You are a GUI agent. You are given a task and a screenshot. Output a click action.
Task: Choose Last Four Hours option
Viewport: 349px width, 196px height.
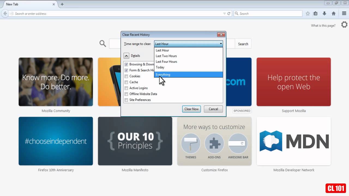coord(188,62)
